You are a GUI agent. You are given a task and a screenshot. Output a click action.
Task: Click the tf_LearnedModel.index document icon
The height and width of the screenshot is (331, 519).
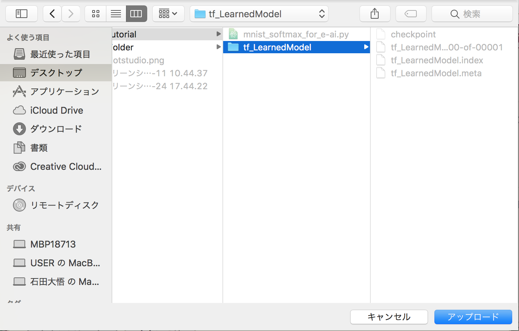click(x=381, y=60)
